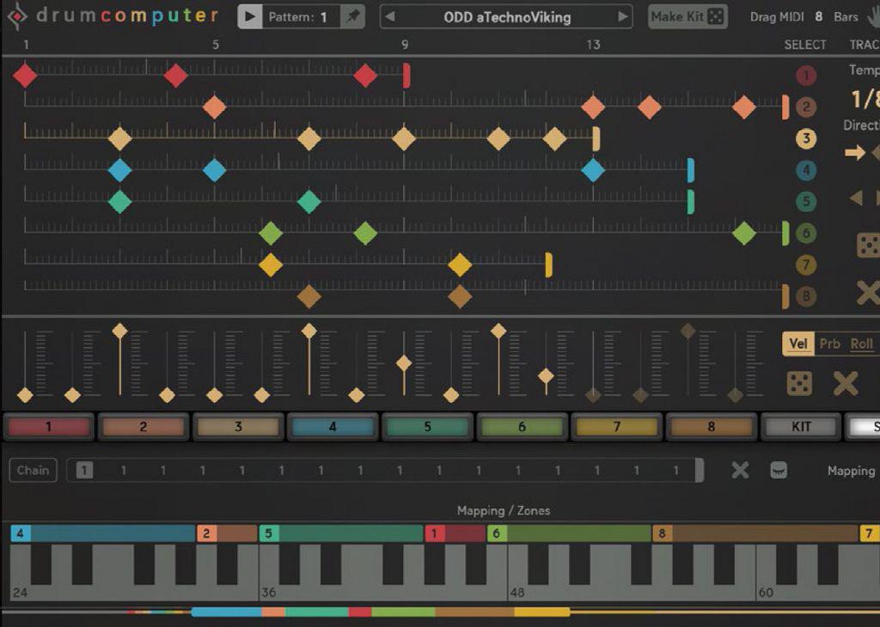
Task: Select track 4 blue circle
Action: pyautogui.click(x=806, y=170)
